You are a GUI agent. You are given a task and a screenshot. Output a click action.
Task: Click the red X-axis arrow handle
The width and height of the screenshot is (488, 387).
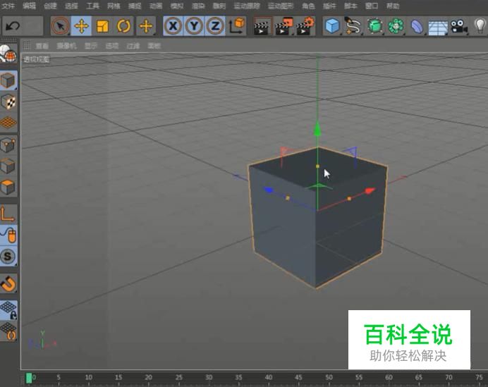click(370, 190)
